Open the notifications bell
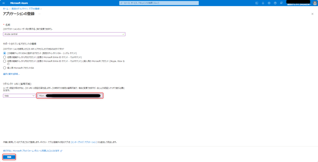The image size is (318, 162). [263, 3]
